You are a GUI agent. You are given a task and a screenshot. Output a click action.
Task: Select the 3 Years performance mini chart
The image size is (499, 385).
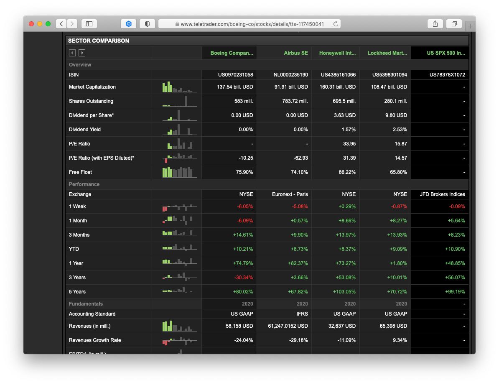[180, 277]
